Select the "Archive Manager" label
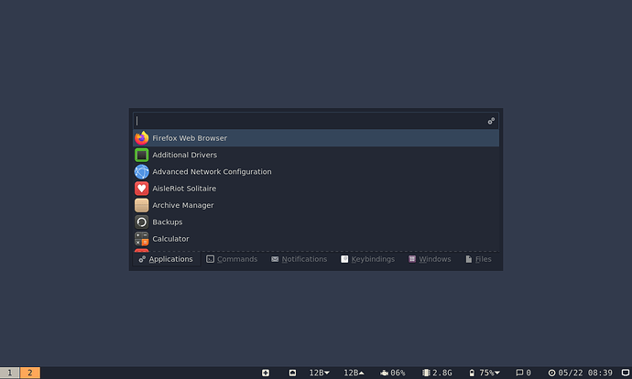This screenshot has width=632, height=379. coord(183,205)
